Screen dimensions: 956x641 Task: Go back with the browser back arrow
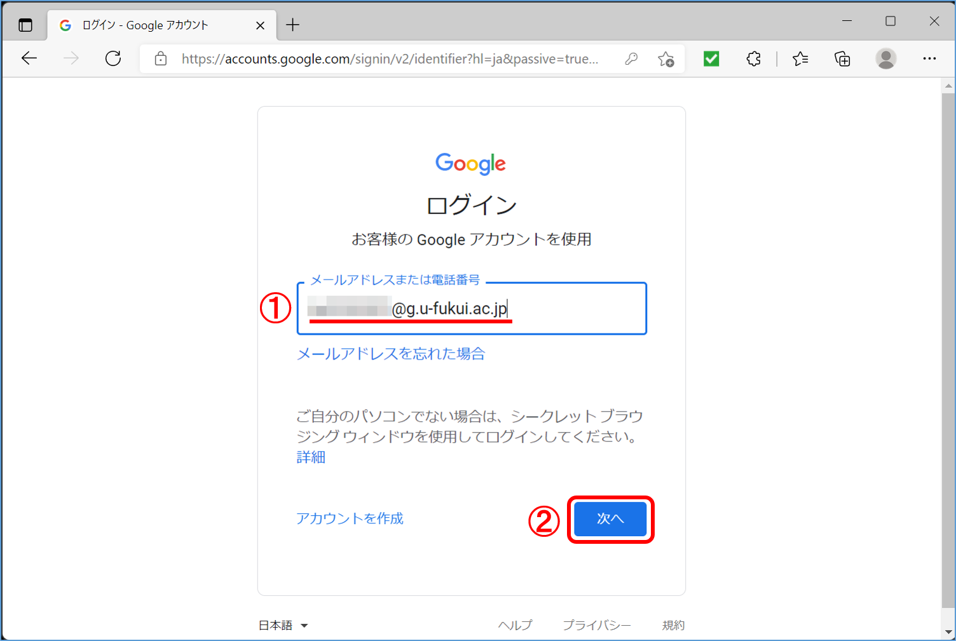click(29, 58)
